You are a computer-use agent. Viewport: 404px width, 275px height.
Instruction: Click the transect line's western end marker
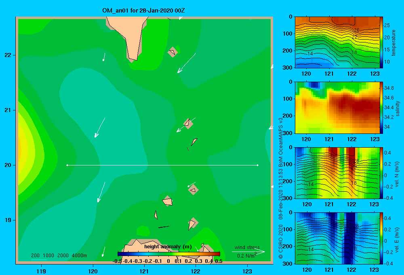67,165
